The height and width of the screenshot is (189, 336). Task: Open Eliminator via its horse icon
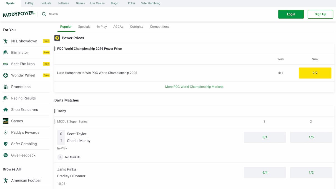[6, 52]
